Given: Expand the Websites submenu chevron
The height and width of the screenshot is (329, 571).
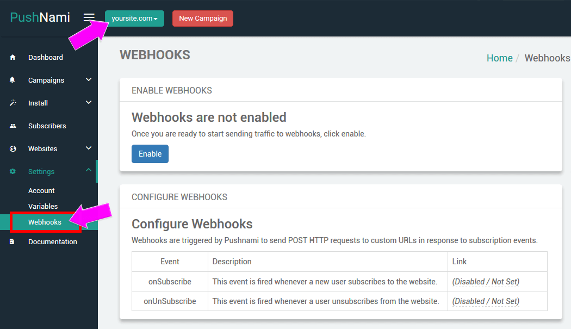Looking at the screenshot, I should 89,148.
